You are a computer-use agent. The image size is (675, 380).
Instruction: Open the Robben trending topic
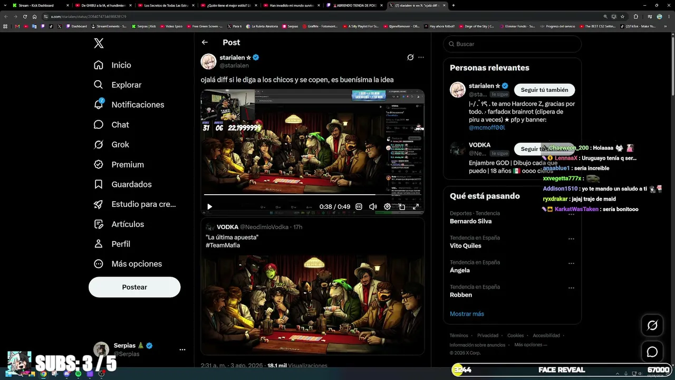tap(460, 295)
